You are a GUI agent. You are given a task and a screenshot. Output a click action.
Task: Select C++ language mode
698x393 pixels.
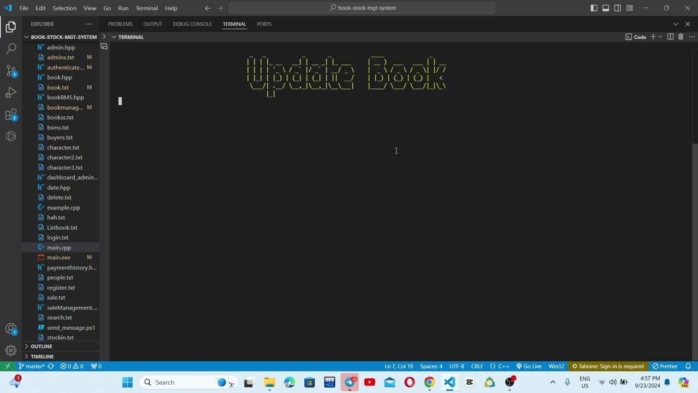500,366
